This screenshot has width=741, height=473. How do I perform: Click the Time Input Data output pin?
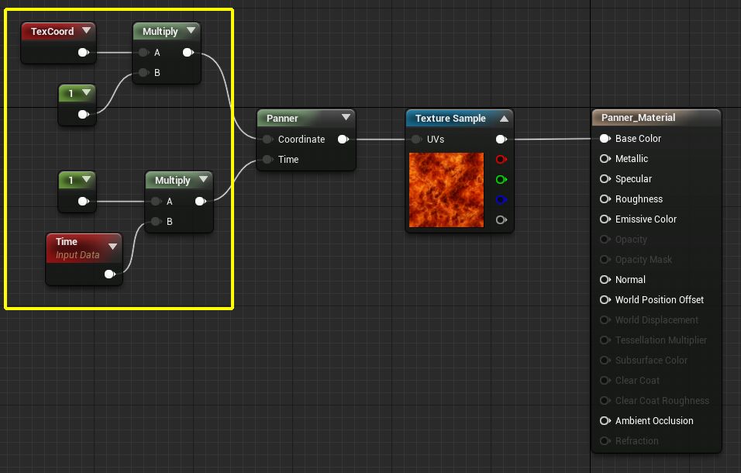(110, 274)
